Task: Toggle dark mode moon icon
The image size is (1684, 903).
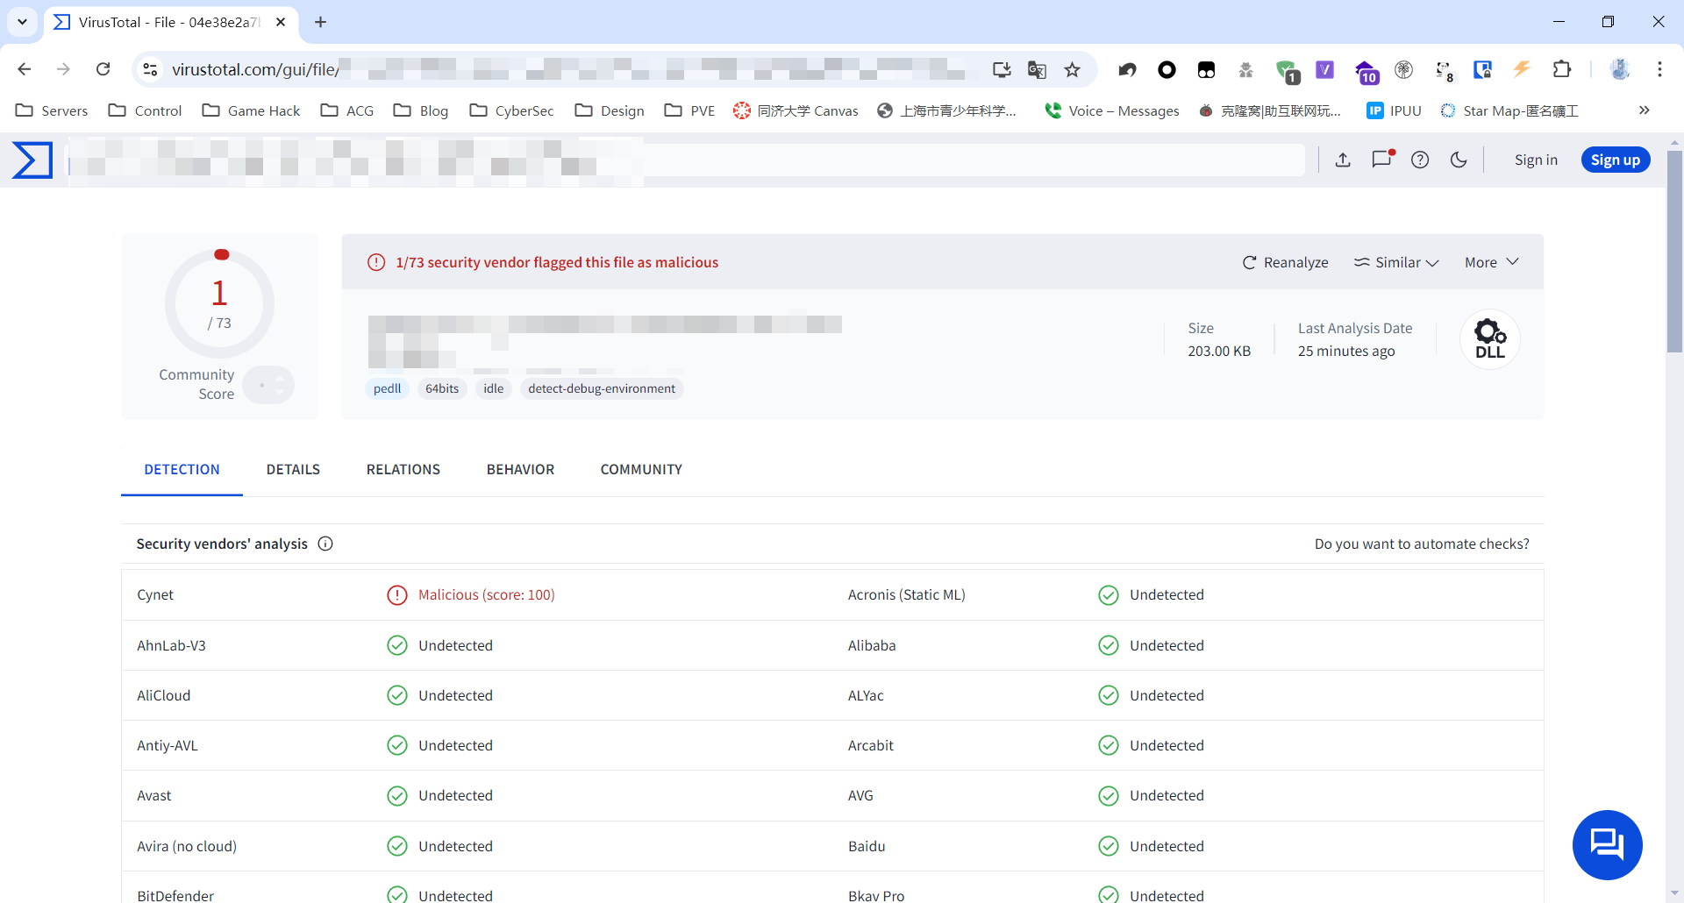Action: (x=1459, y=160)
